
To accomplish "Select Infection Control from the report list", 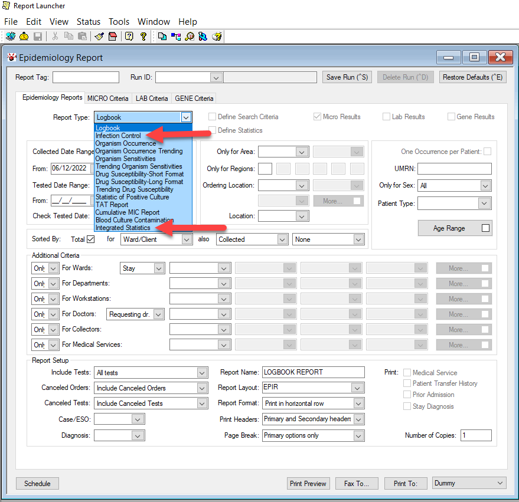I will pyautogui.click(x=118, y=136).
